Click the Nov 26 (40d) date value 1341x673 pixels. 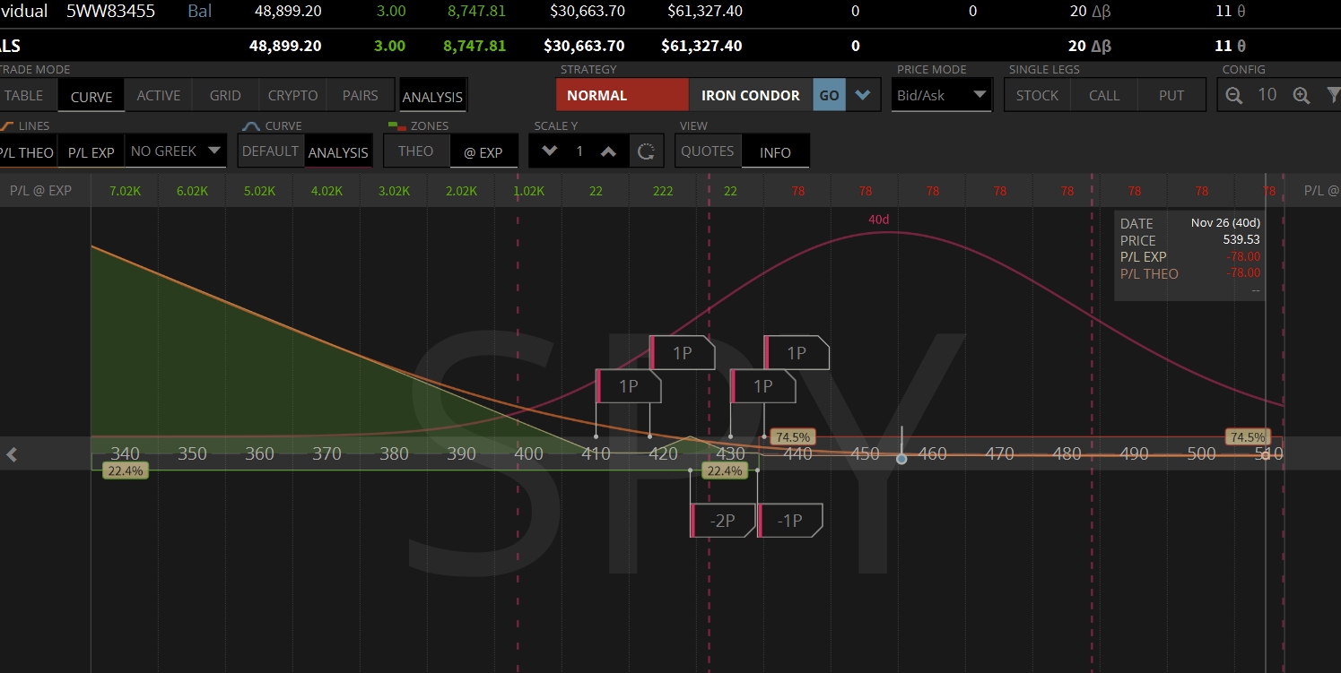1225,223
